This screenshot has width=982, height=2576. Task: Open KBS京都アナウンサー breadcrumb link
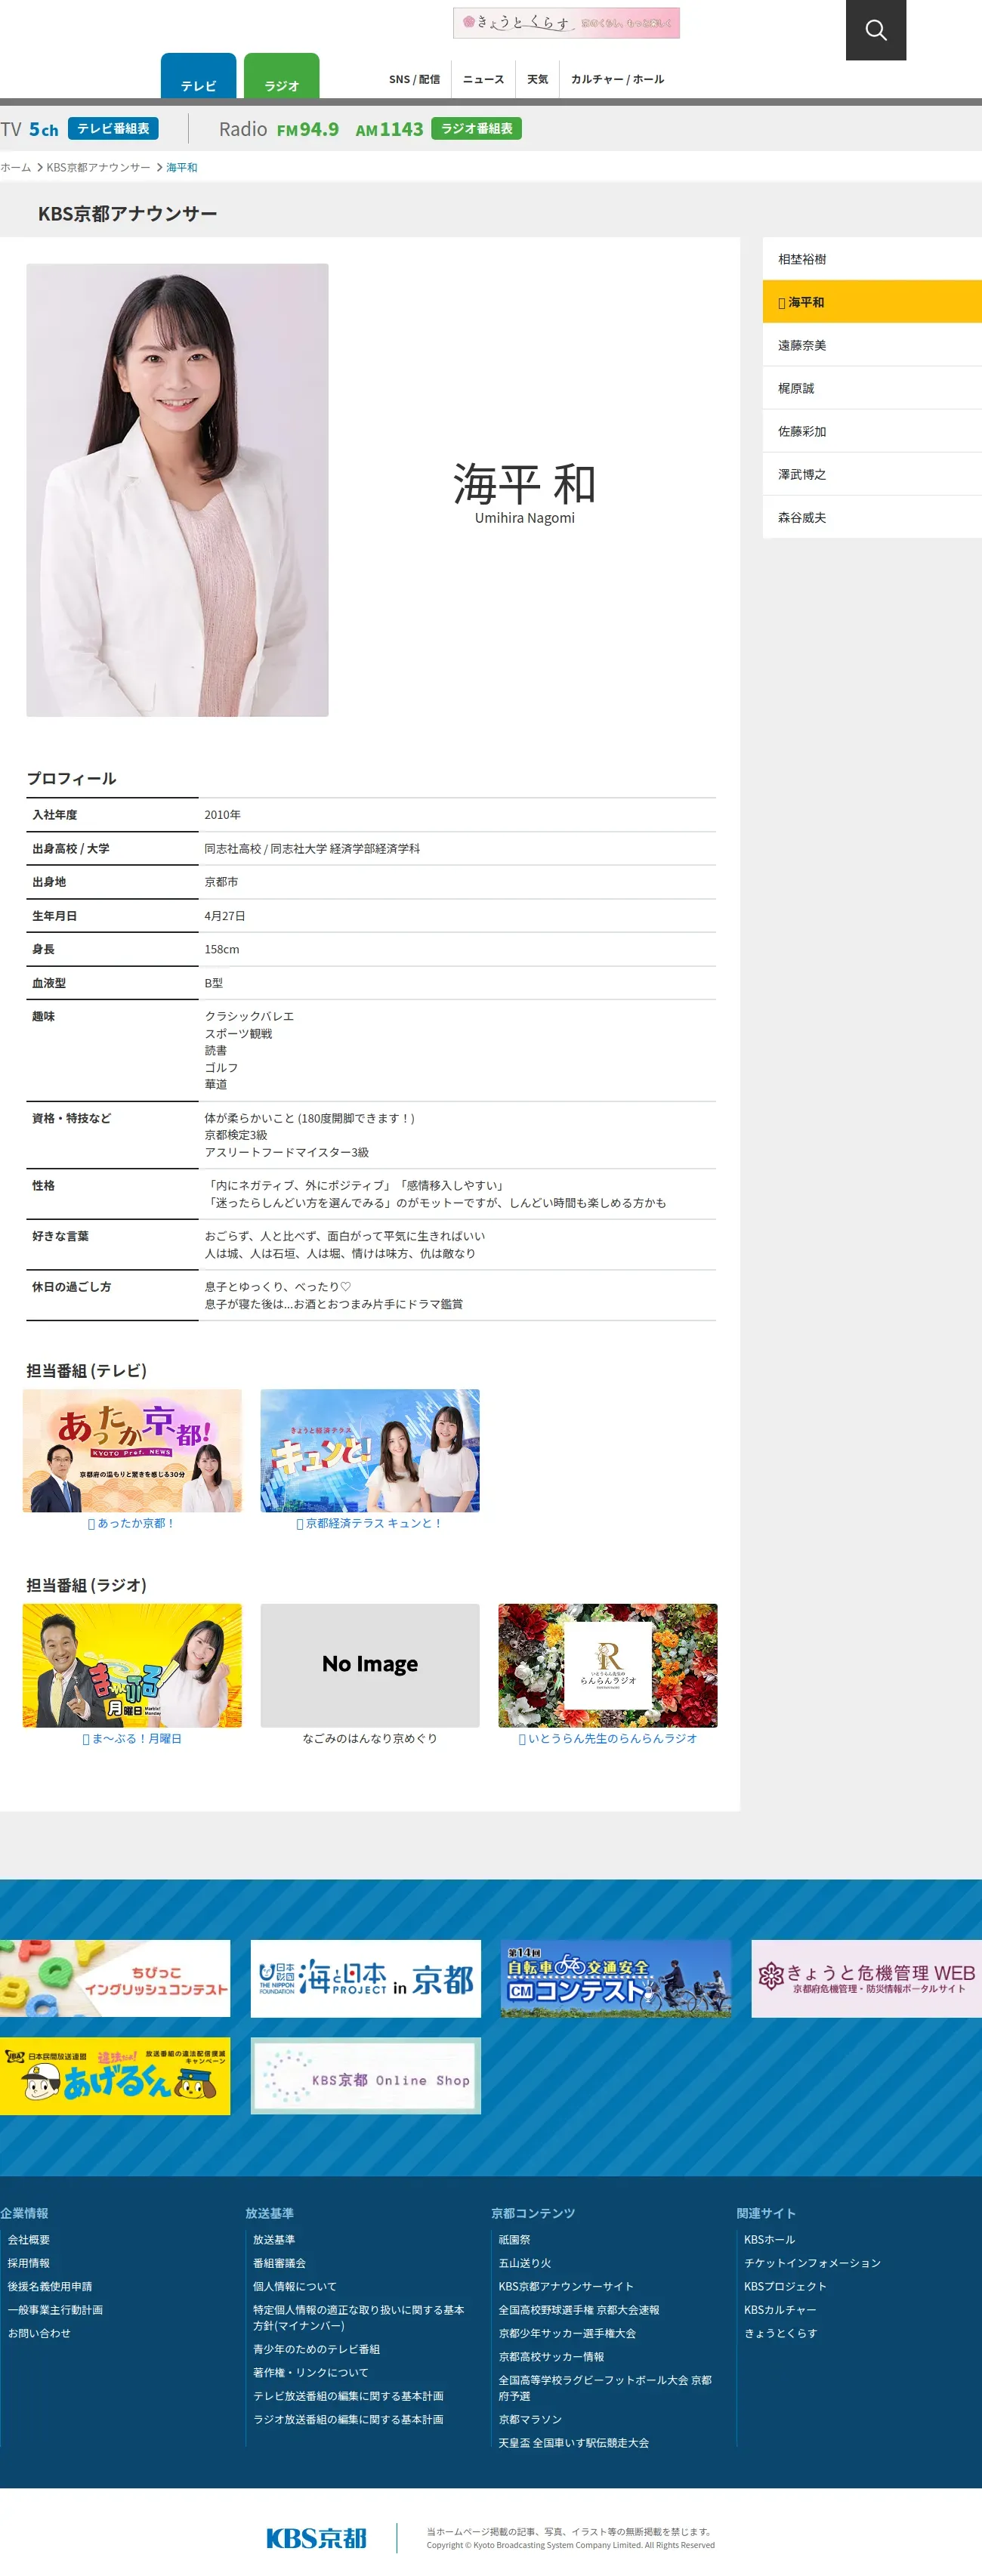click(x=98, y=167)
